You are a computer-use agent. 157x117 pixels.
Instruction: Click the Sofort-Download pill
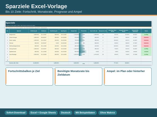[x=16, y=113]
